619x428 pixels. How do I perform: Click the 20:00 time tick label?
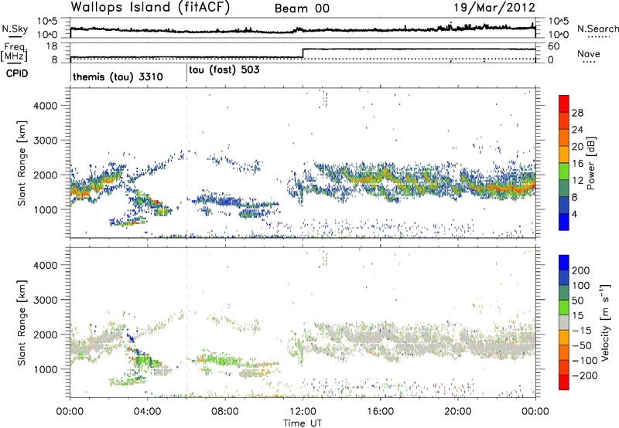tap(457, 412)
